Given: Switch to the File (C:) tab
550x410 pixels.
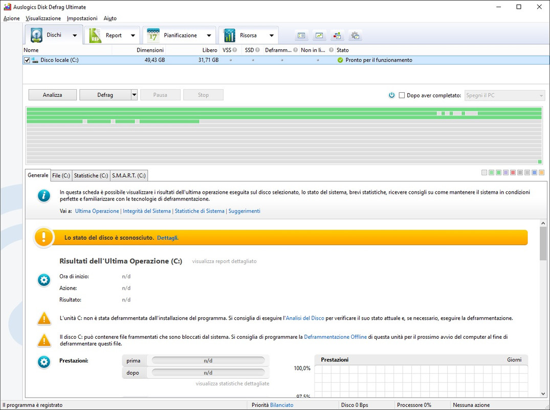Looking at the screenshot, I should coord(61,175).
